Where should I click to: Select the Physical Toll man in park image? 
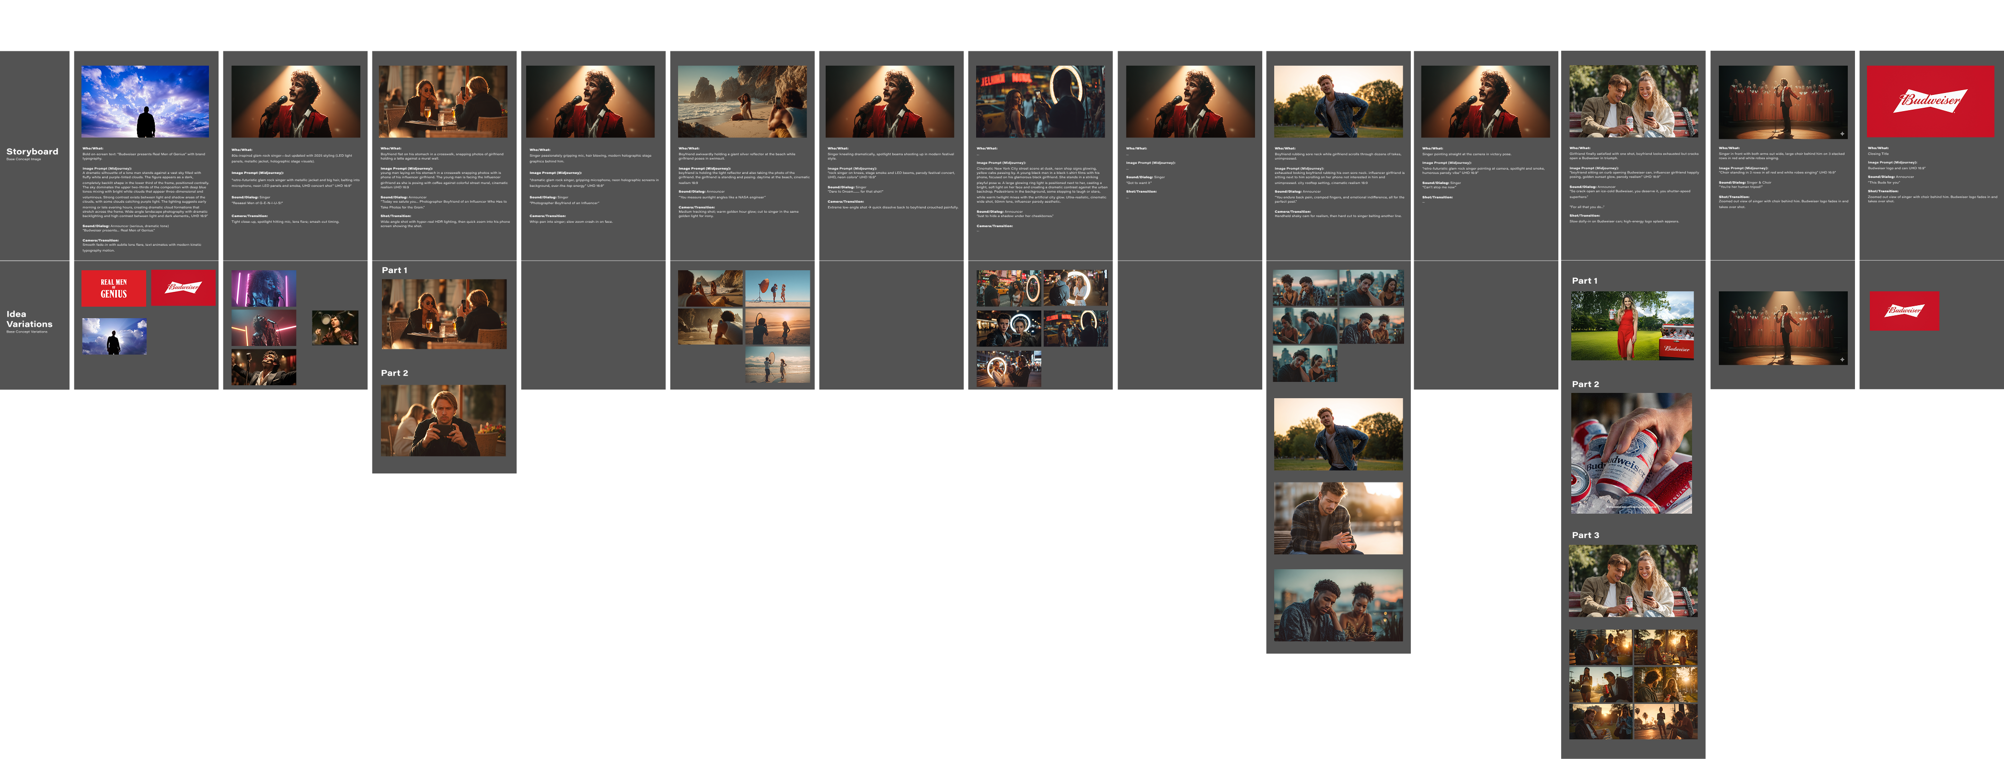coord(1338,101)
